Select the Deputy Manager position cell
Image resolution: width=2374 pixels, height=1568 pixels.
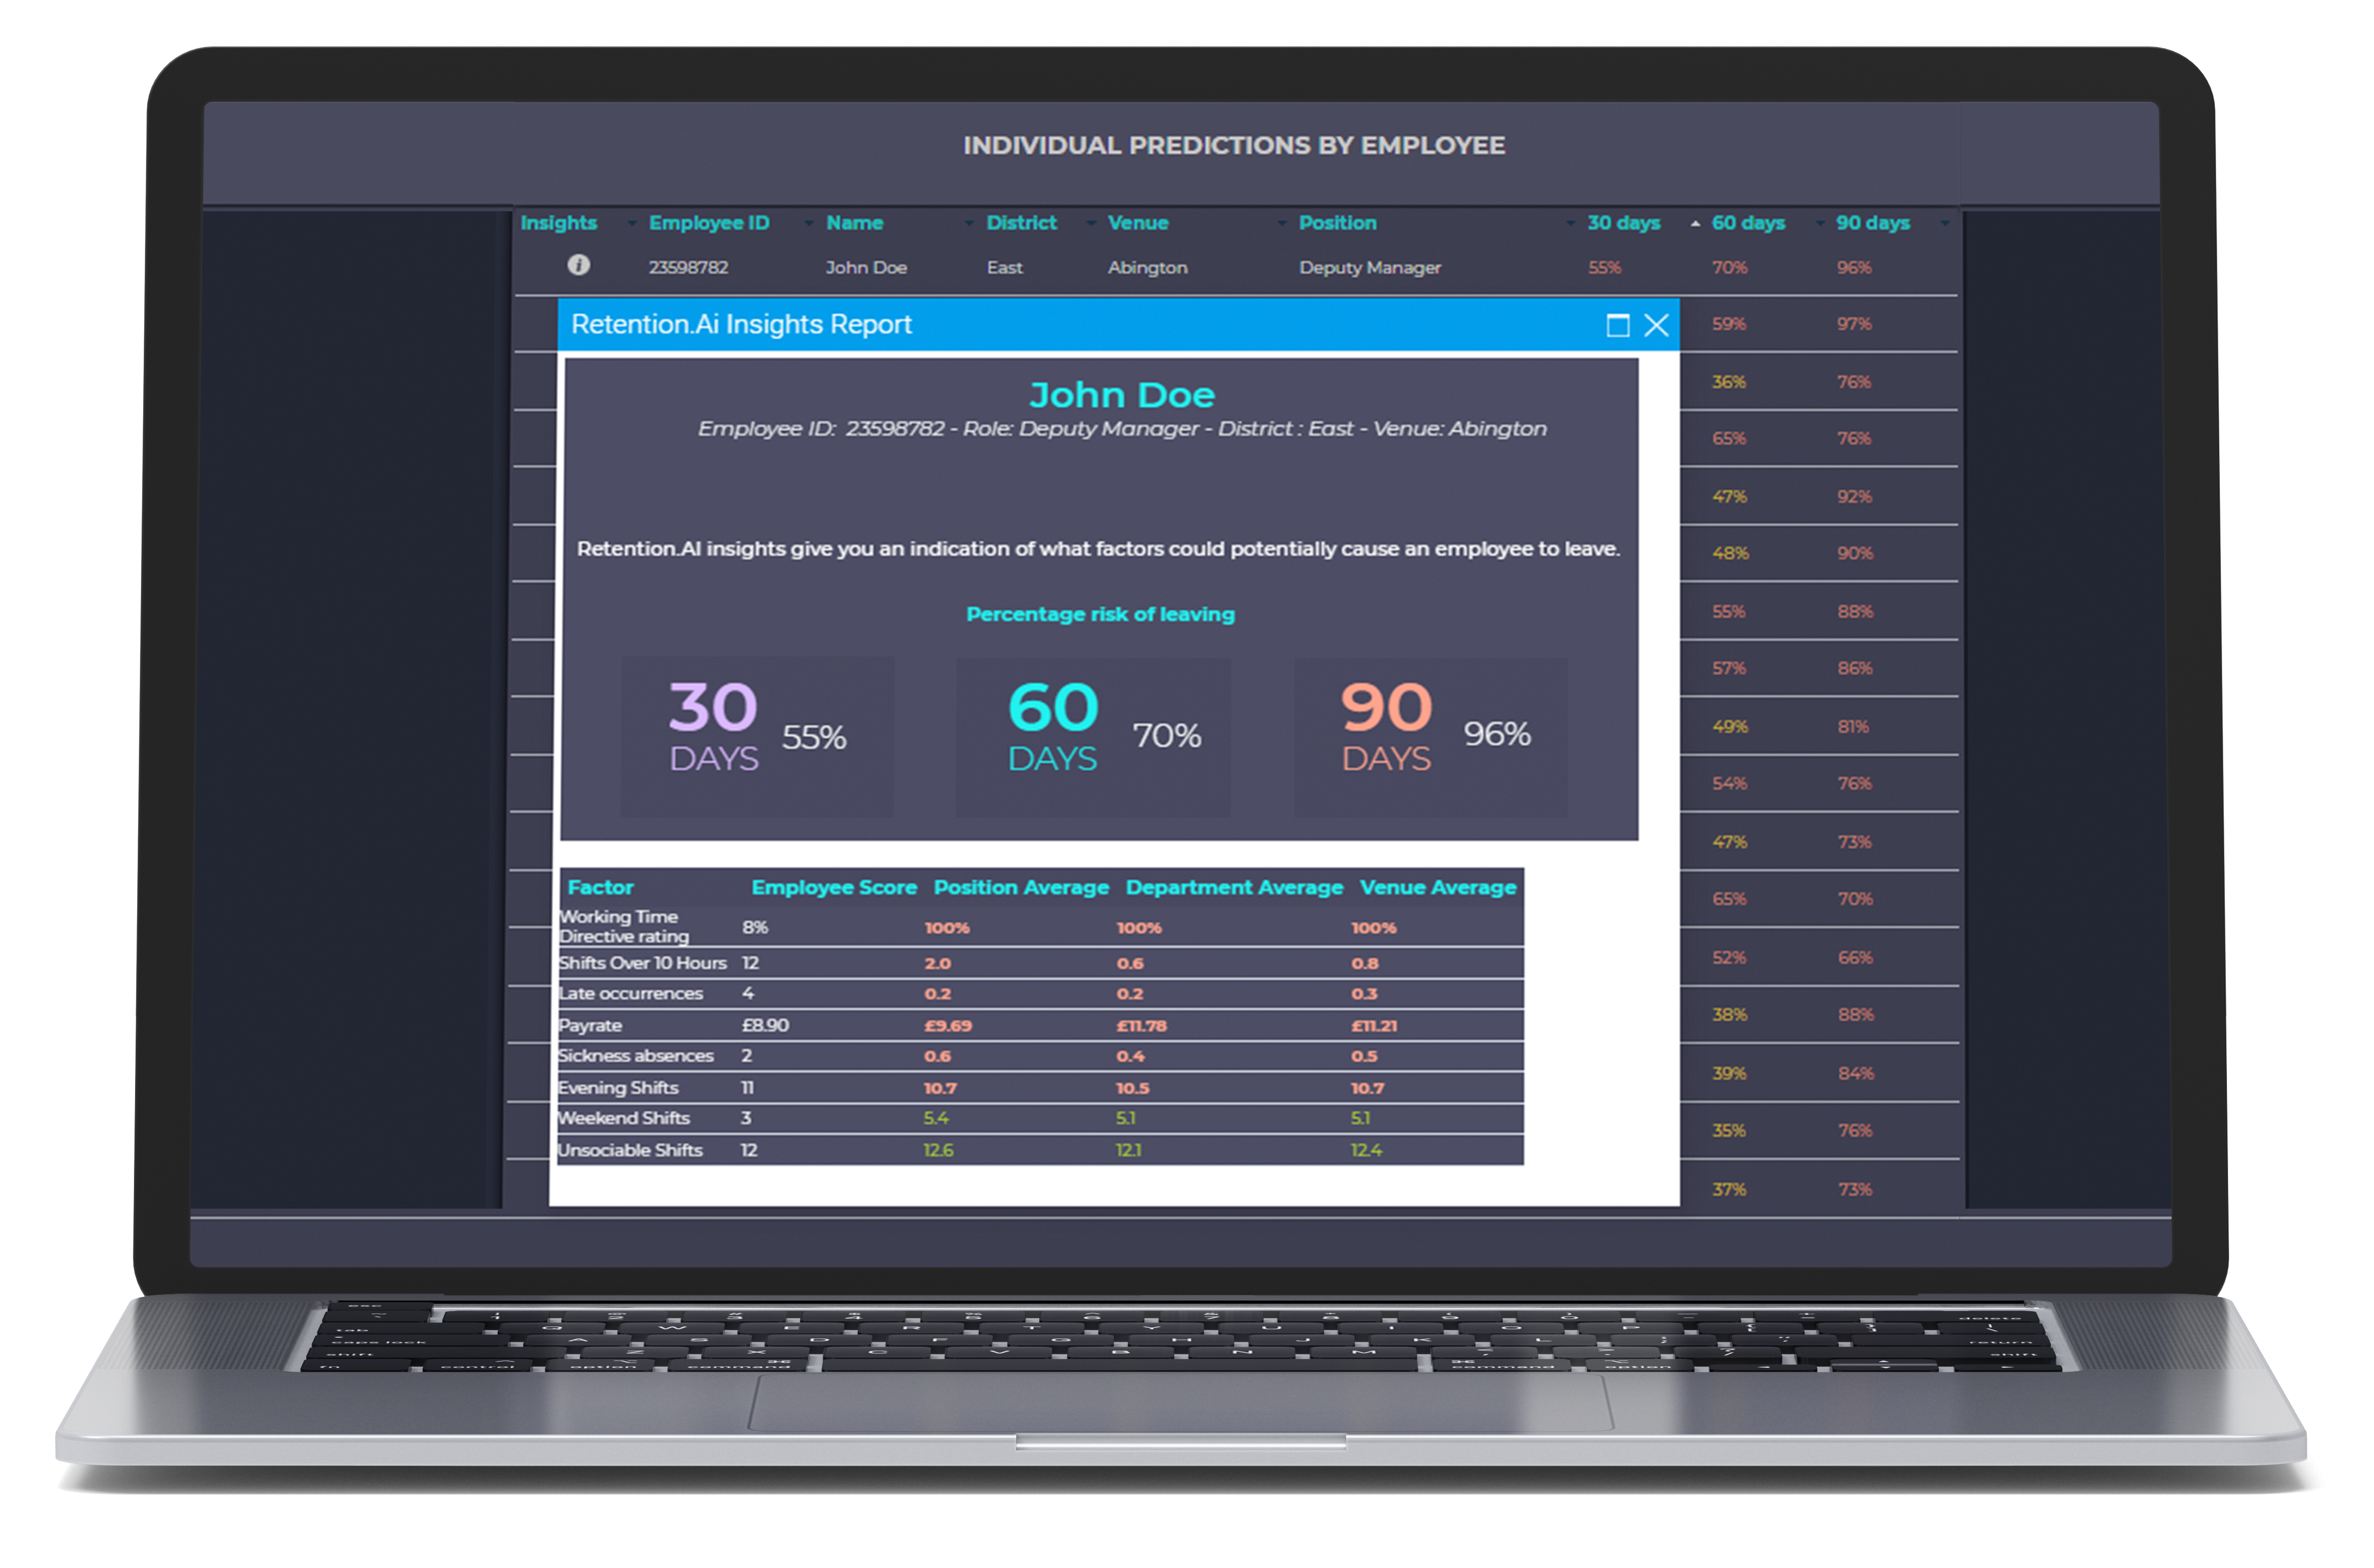(1369, 268)
